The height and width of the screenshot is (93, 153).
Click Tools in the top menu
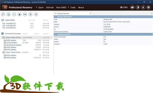[x=73, y=7]
